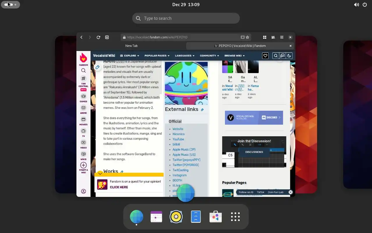This screenshot has height=233, width=372.
Task: Edit the External links section
Action: point(202,110)
